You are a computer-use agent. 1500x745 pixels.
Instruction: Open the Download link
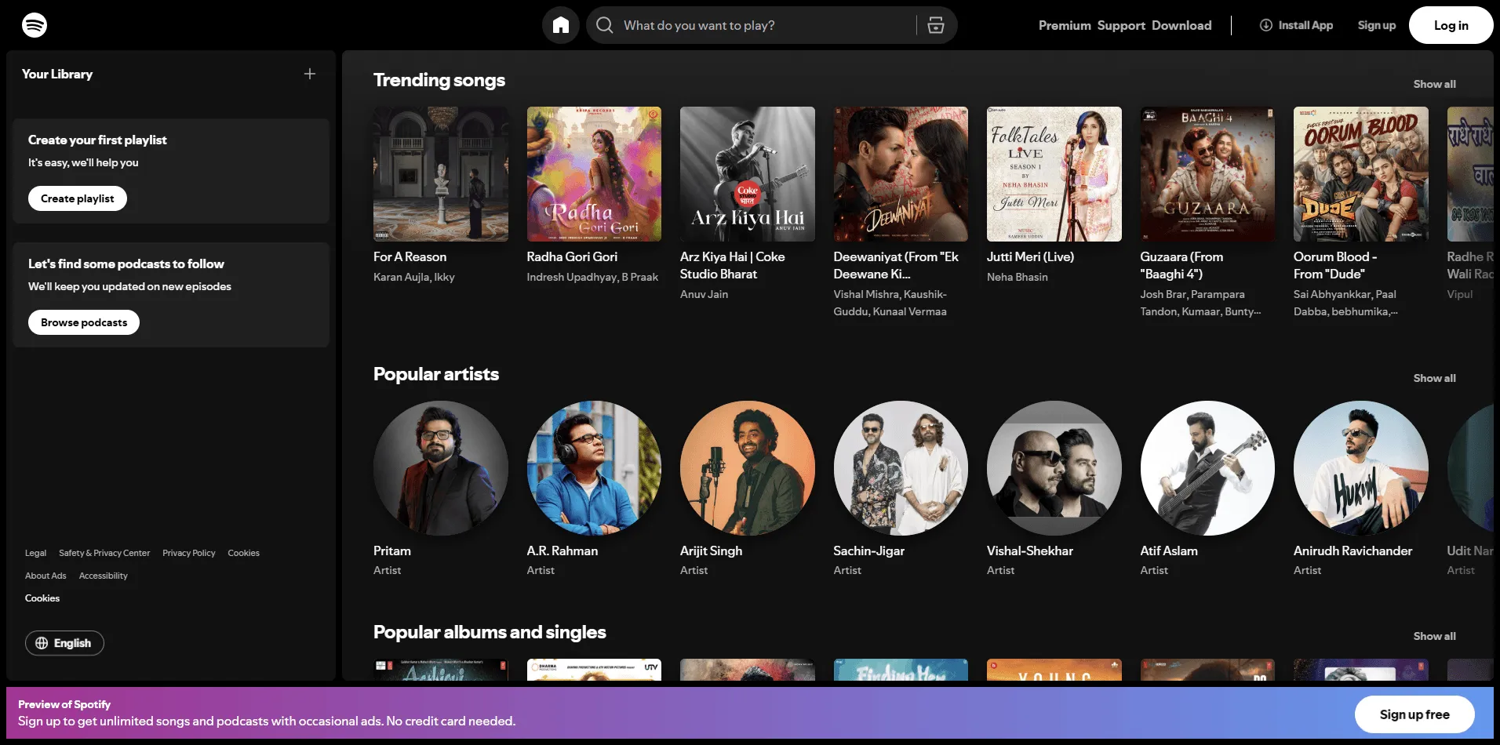[x=1181, y=25]
